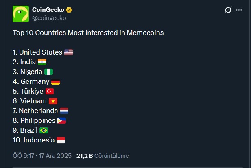The image size is (251, 168).
Task: Click the Germany flag emoji
Action: click(x=56, y=81)
